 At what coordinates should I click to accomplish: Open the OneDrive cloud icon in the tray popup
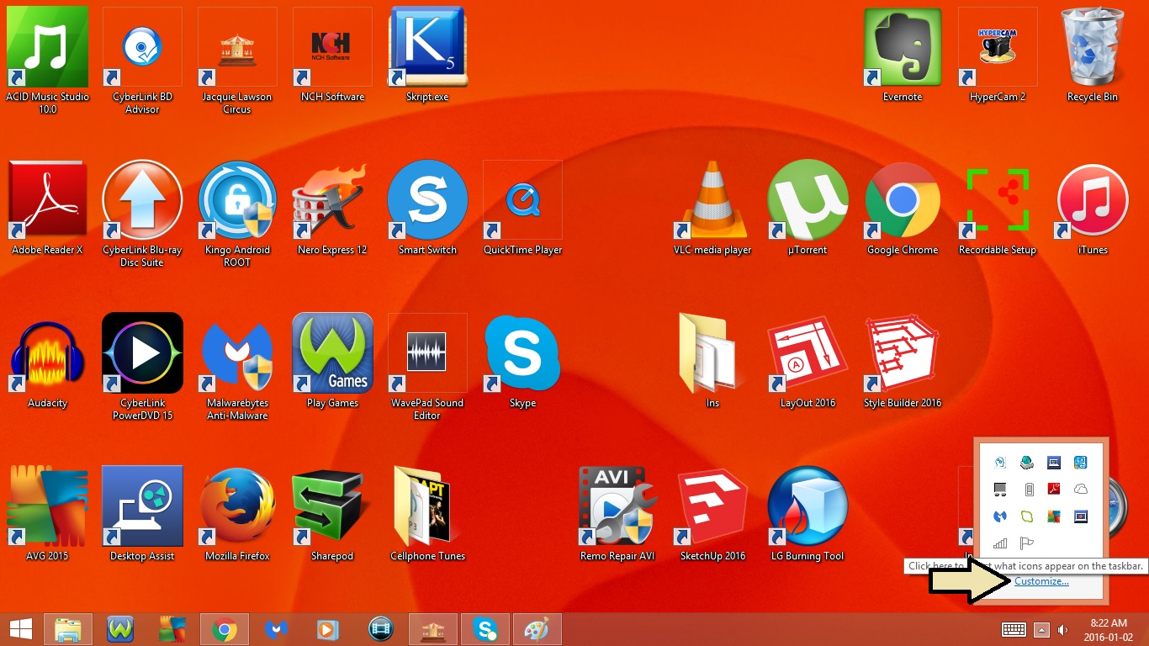(x=1081, y=489)
